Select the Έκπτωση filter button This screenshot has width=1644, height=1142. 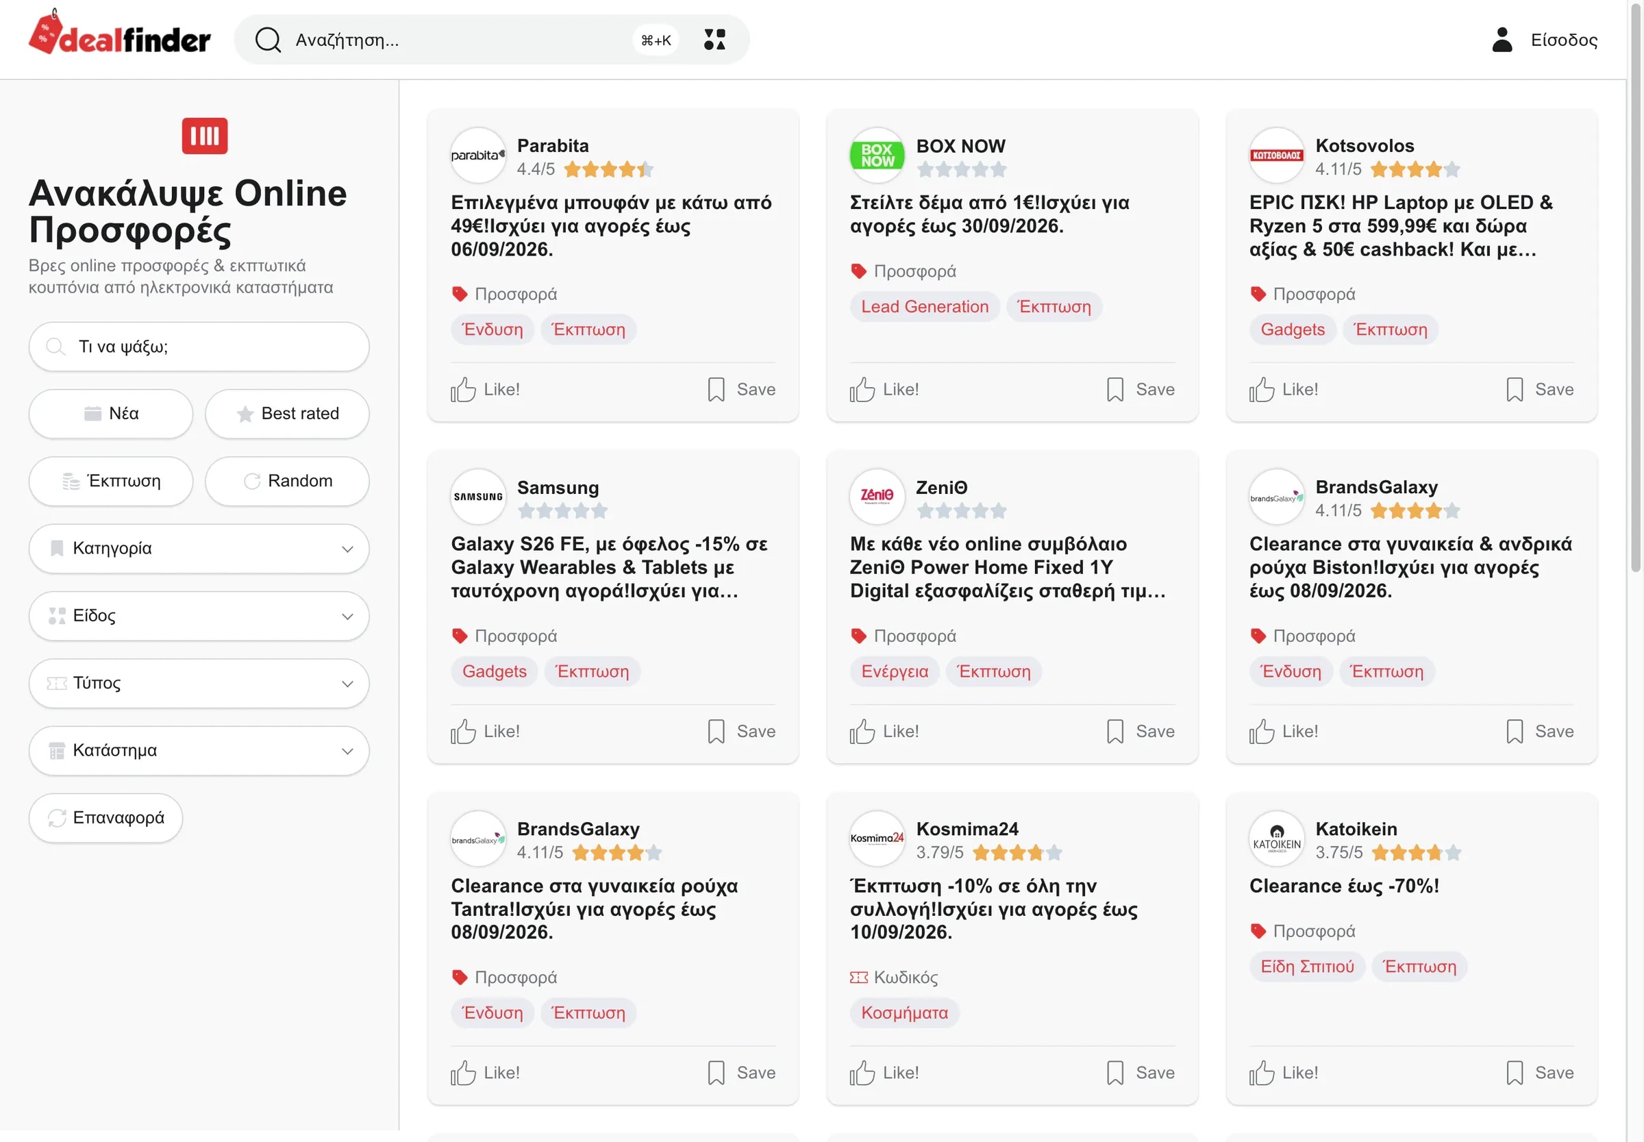(111, 481)
